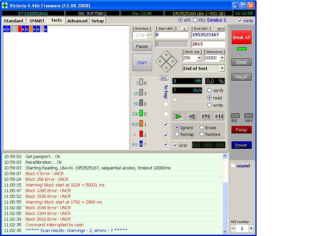Screen dimensions: 322x236
Task: Click the End LBA field showing 1953525167
Action: tap(208, 35)
